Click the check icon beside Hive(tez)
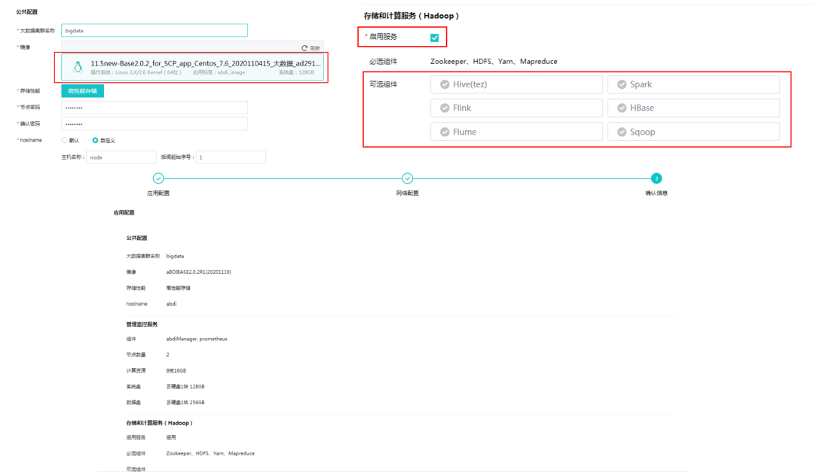The image size is (814, 472). pos(442,84)
